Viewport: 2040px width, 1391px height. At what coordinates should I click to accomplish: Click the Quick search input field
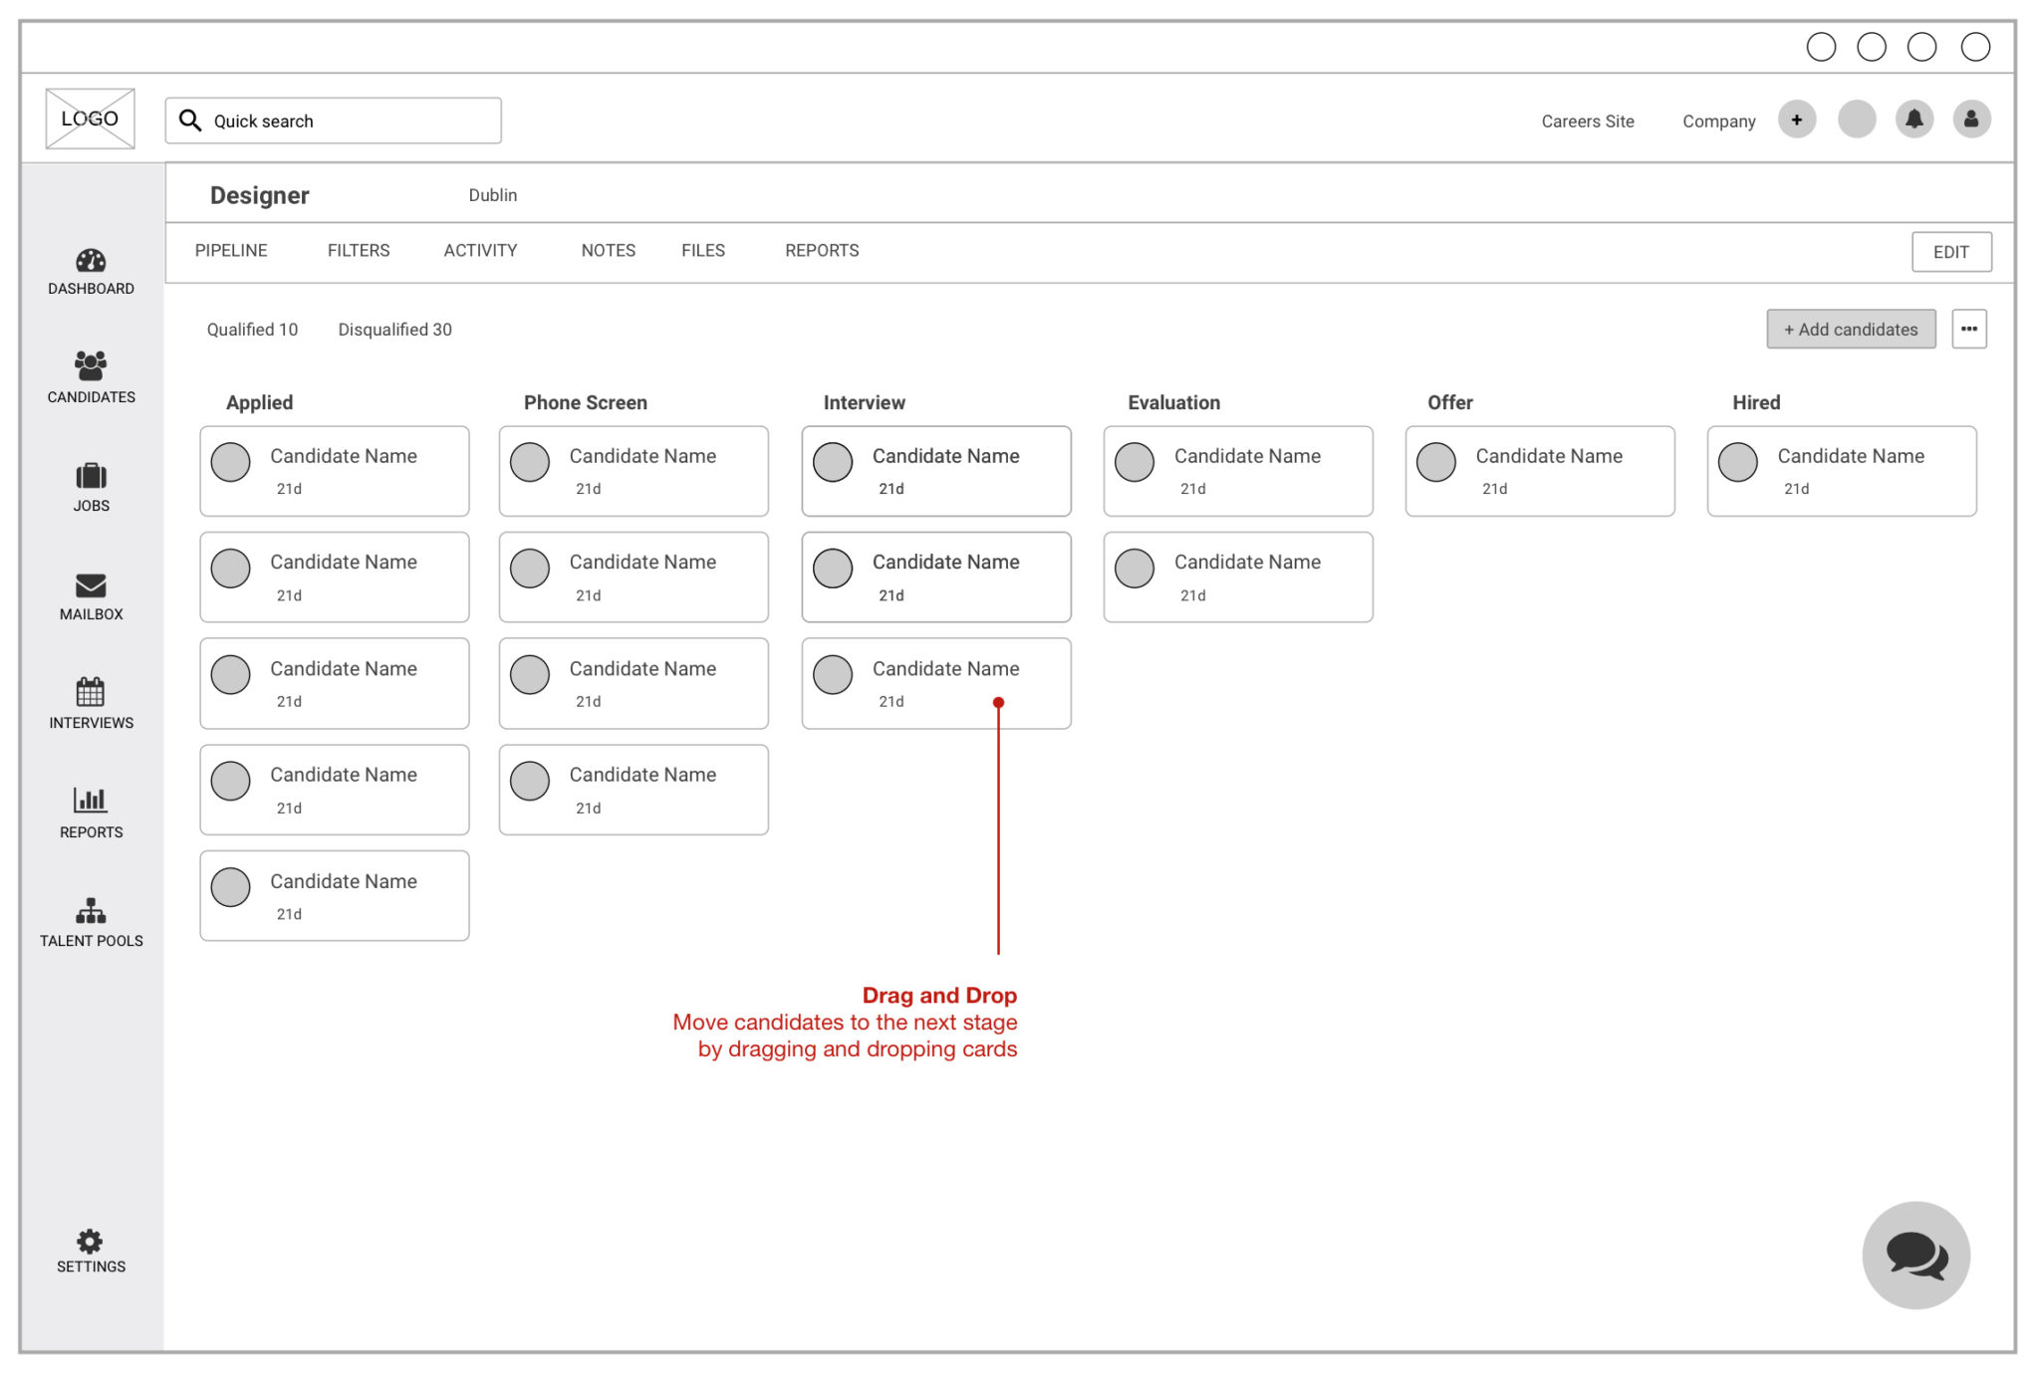click(x=334, y=119)
